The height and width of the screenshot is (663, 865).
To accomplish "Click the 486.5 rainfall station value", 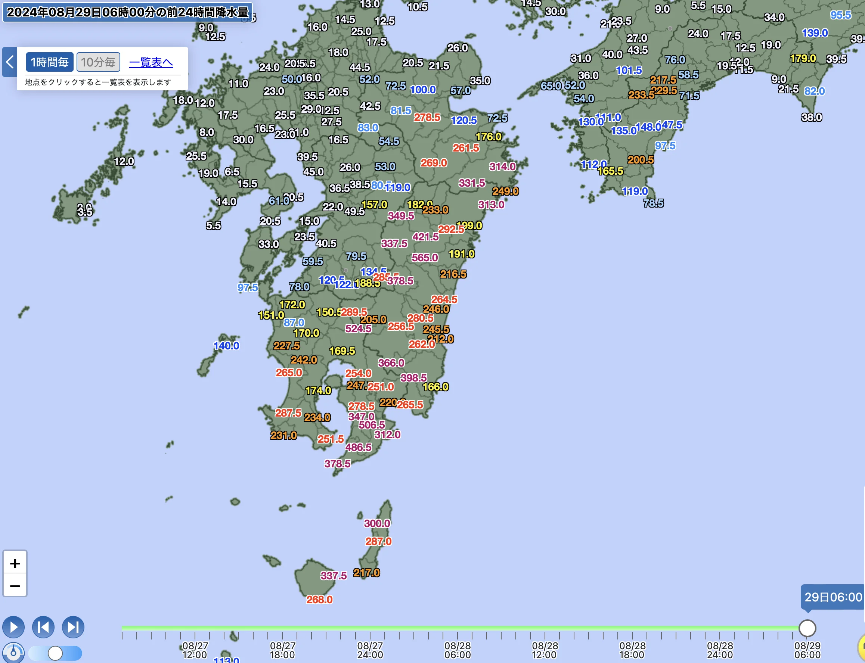I will (358, 447).
